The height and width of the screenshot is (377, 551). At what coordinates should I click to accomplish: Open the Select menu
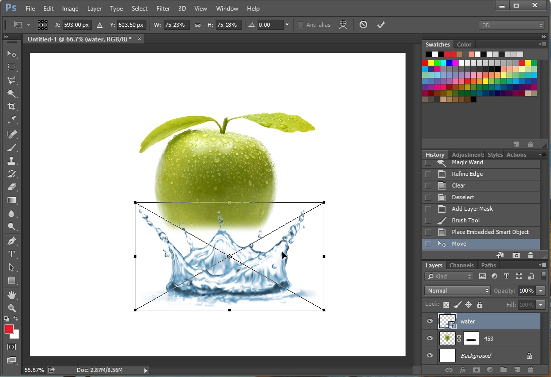click(139, 9)
